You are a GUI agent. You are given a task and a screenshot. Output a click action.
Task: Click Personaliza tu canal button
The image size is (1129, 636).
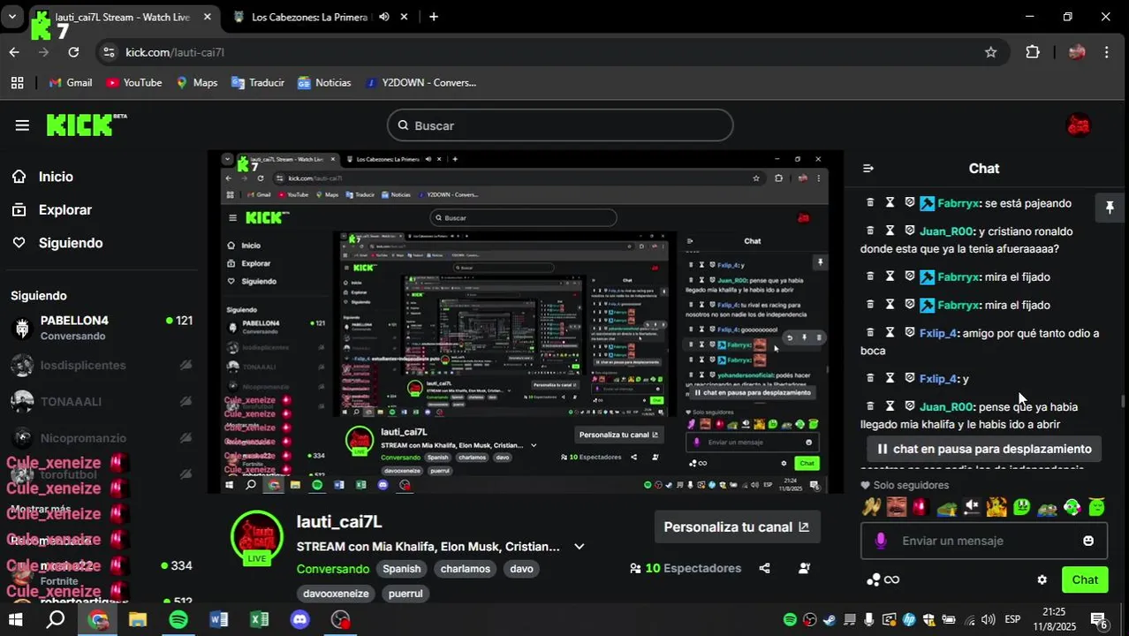[737, 526]
